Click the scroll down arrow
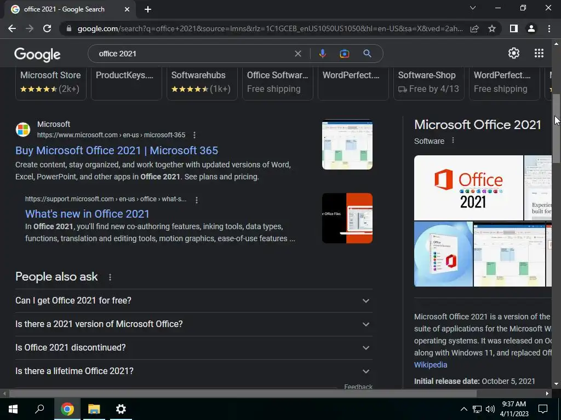 556,384
